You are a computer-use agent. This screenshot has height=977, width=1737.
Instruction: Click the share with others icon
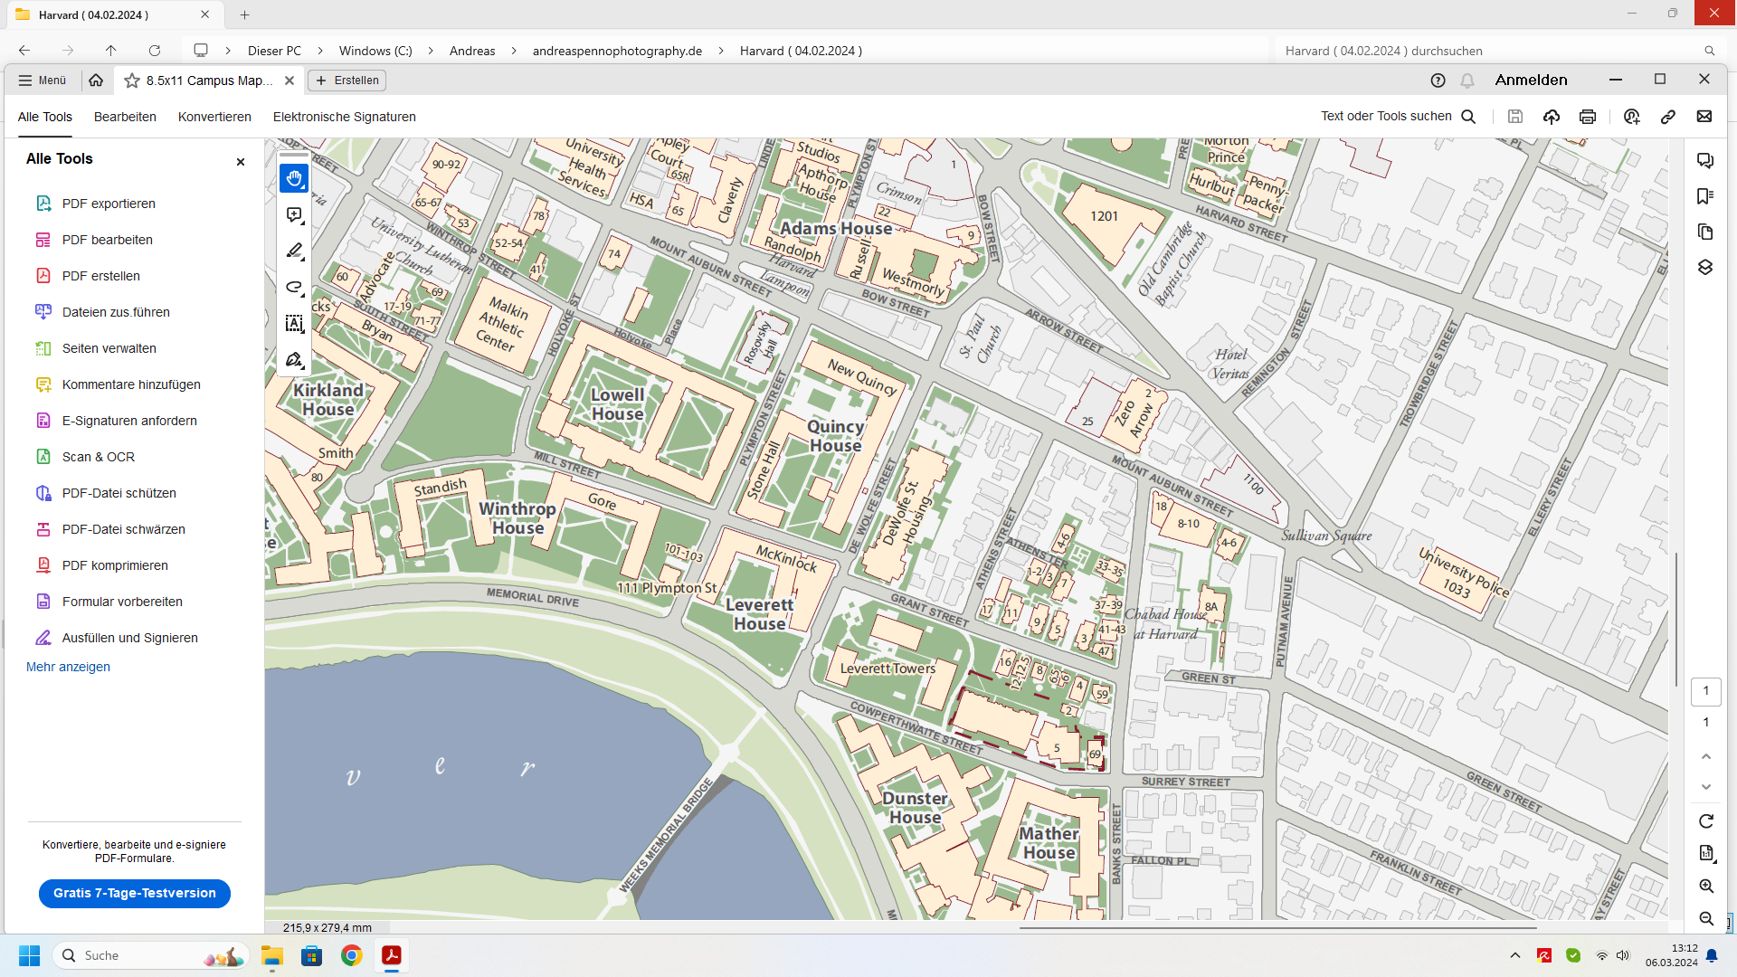[x=1632, y=116]
